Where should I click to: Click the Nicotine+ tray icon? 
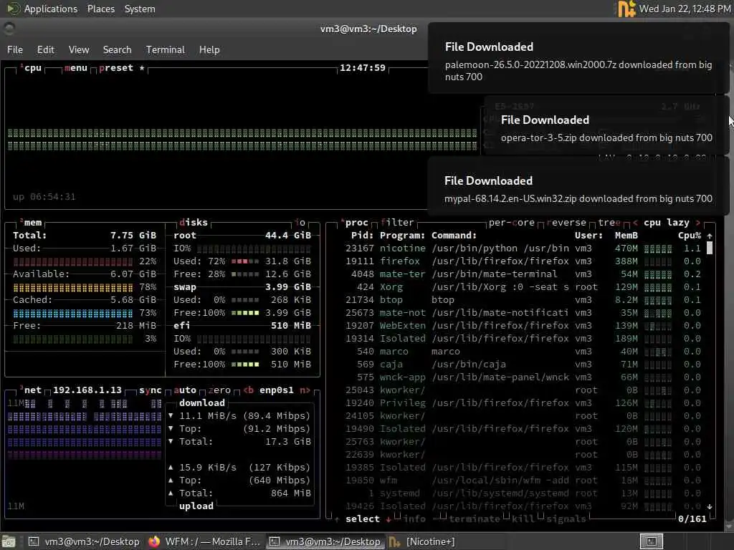coord(626,9)
